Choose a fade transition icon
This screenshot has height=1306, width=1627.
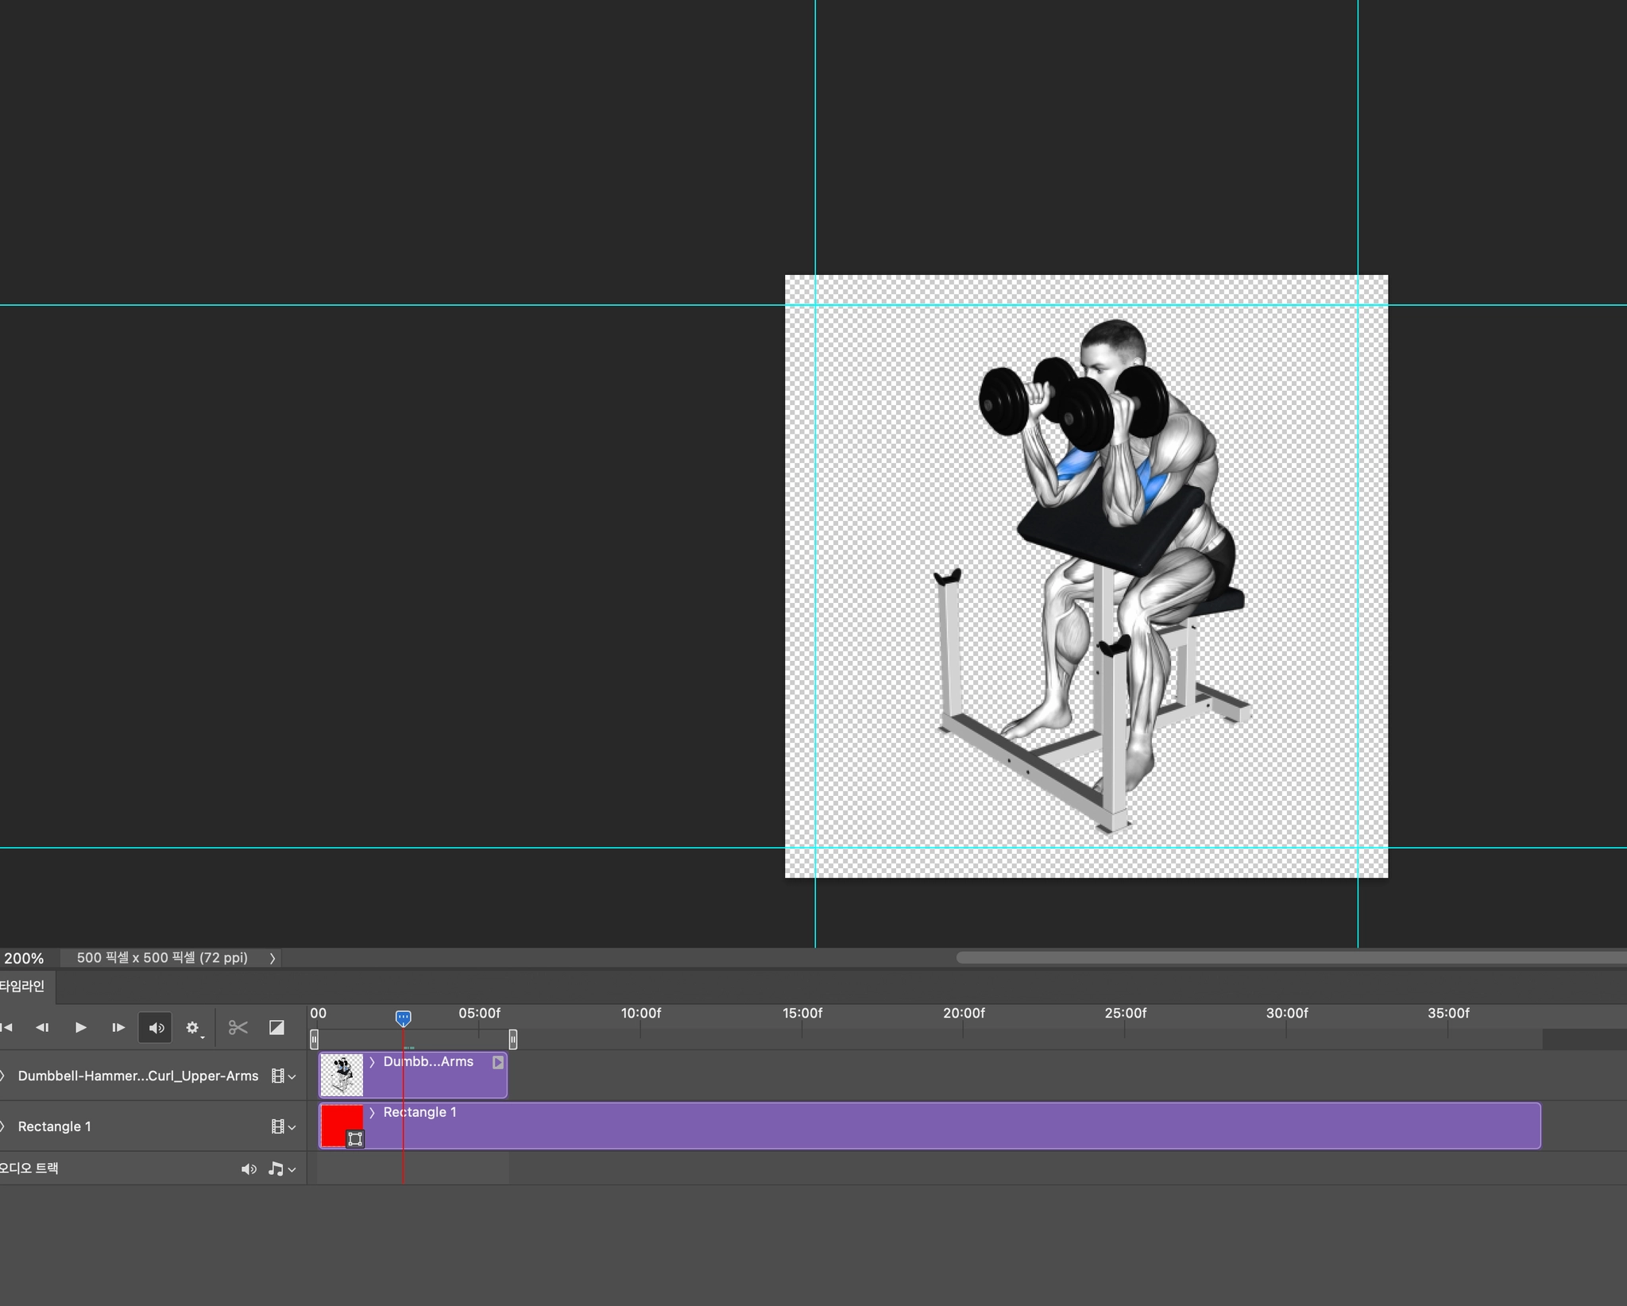pos(276,1027)
